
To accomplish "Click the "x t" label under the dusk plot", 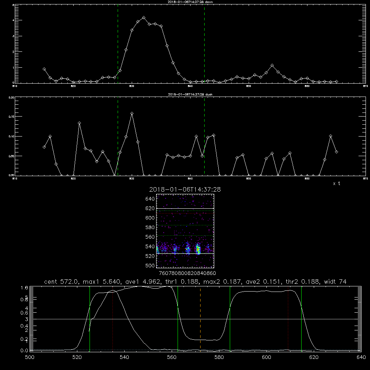I will coord(336,184).
